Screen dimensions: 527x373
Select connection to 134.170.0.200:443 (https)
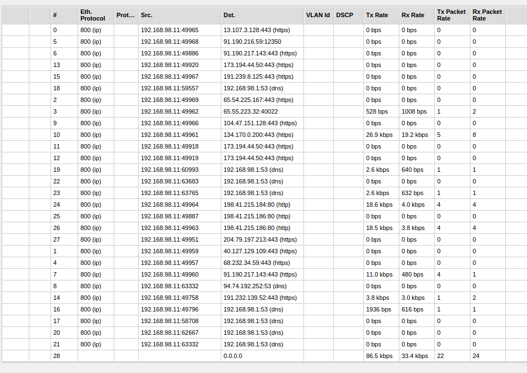pos(263,135)
